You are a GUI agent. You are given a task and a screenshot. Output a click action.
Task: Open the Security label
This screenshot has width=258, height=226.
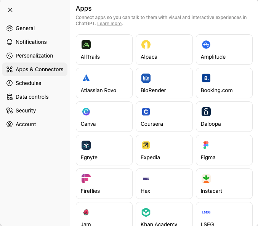point(26,111)
